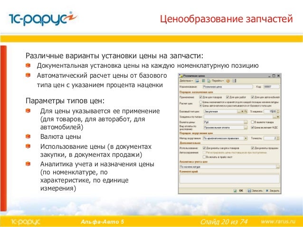
Task: Click inside the Комментарий text area
Action: click(229, 179)
